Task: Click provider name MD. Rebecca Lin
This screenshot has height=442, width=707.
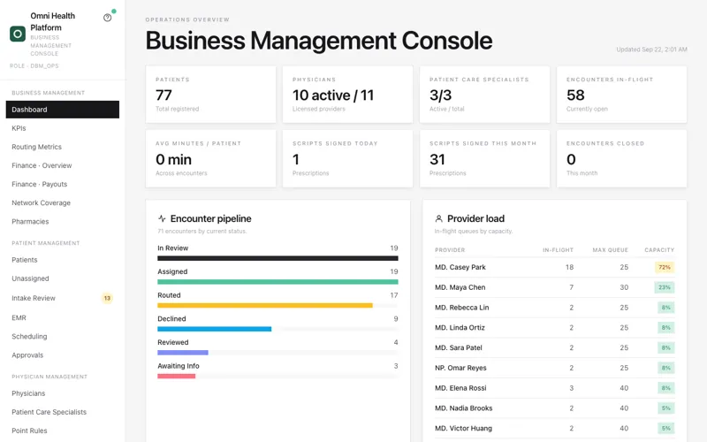Action: [461, 308]
